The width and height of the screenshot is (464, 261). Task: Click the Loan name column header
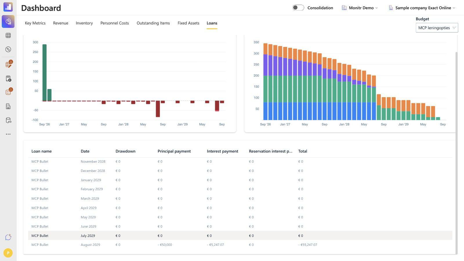(x=41, y=151)
